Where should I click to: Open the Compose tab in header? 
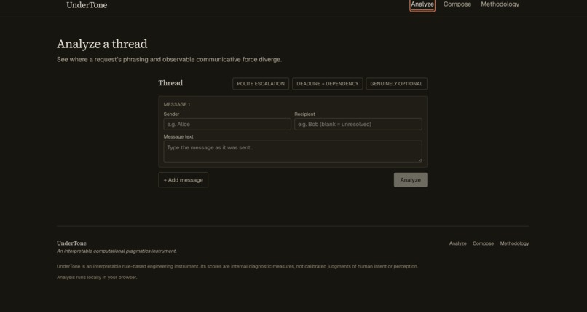[457, 4]
